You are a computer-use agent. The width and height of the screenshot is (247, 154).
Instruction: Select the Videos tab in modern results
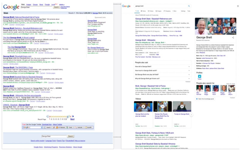(x=151, y=11)
